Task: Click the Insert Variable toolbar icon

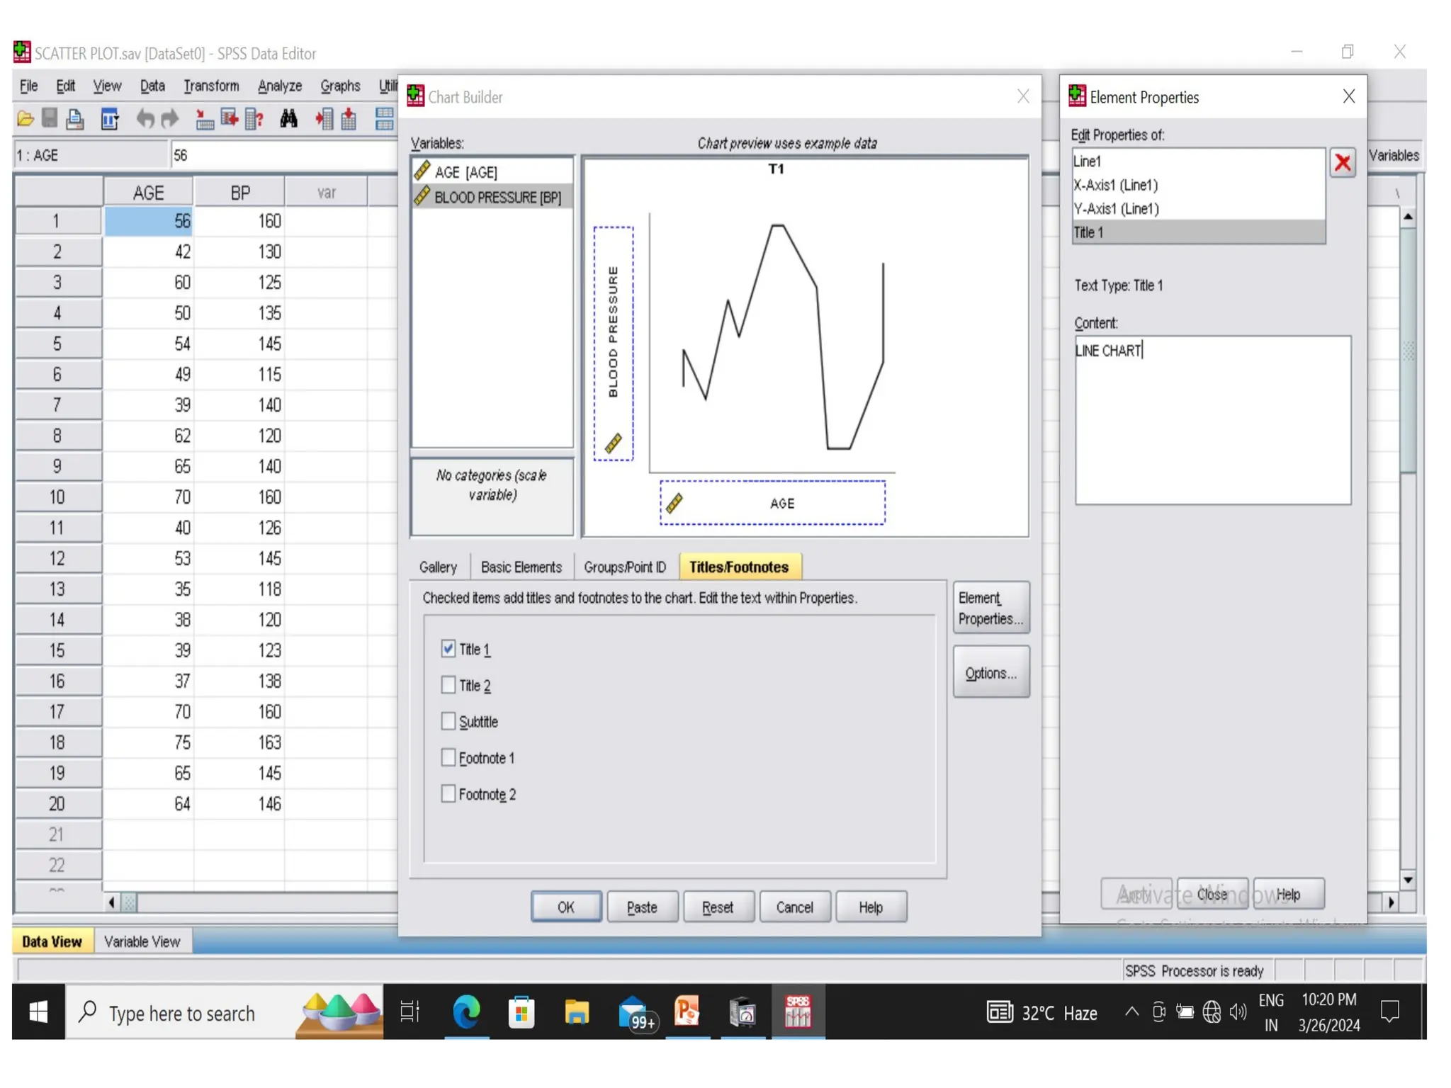Action: pyautogui.click(x=349, y=119)
